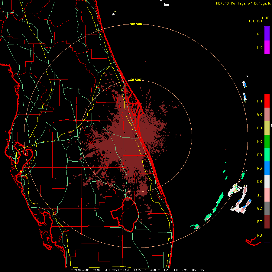Image resolution: width=272 pixels, height=272 pixels.
Task: Click the HR dark green legend swatch
Action: pos(267,141)
